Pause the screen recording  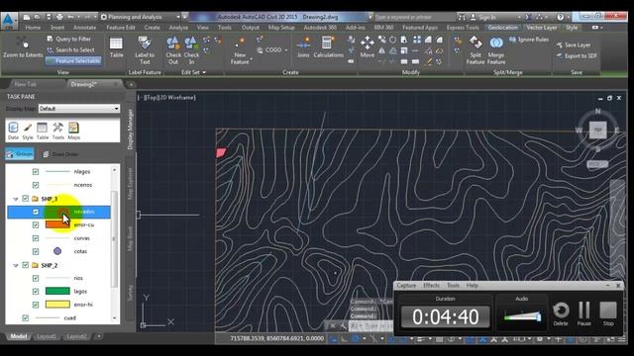click(x=583, y=313)
